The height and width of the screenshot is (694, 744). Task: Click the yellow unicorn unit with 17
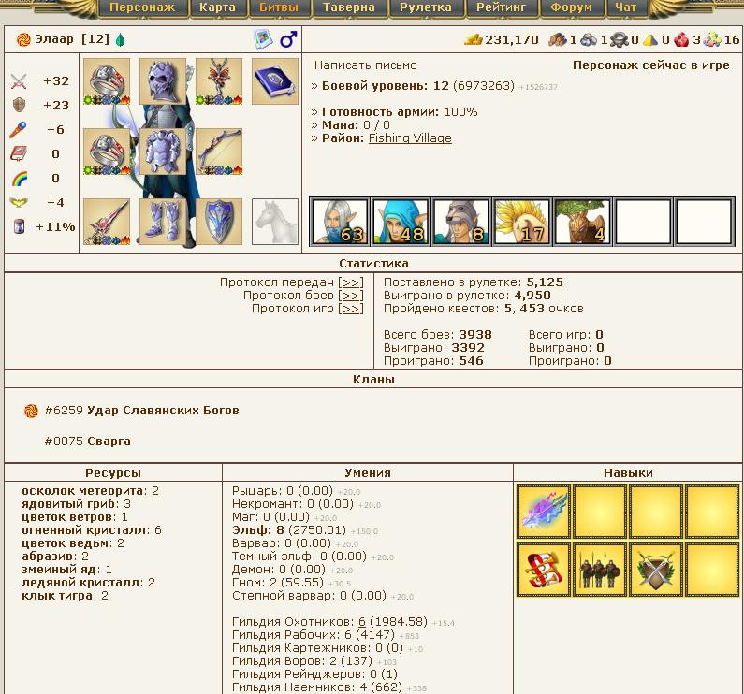(x=521, y=222)
